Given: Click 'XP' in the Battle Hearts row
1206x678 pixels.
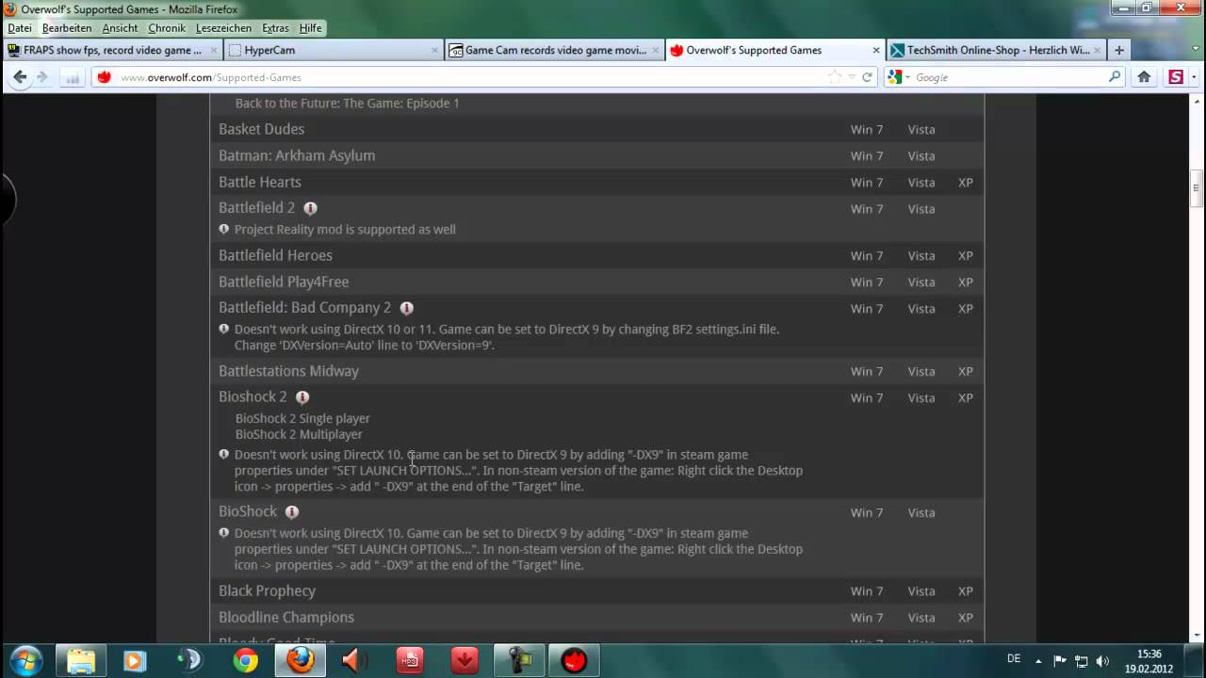Looking at the screenshot, I should (x=966, y=183).
